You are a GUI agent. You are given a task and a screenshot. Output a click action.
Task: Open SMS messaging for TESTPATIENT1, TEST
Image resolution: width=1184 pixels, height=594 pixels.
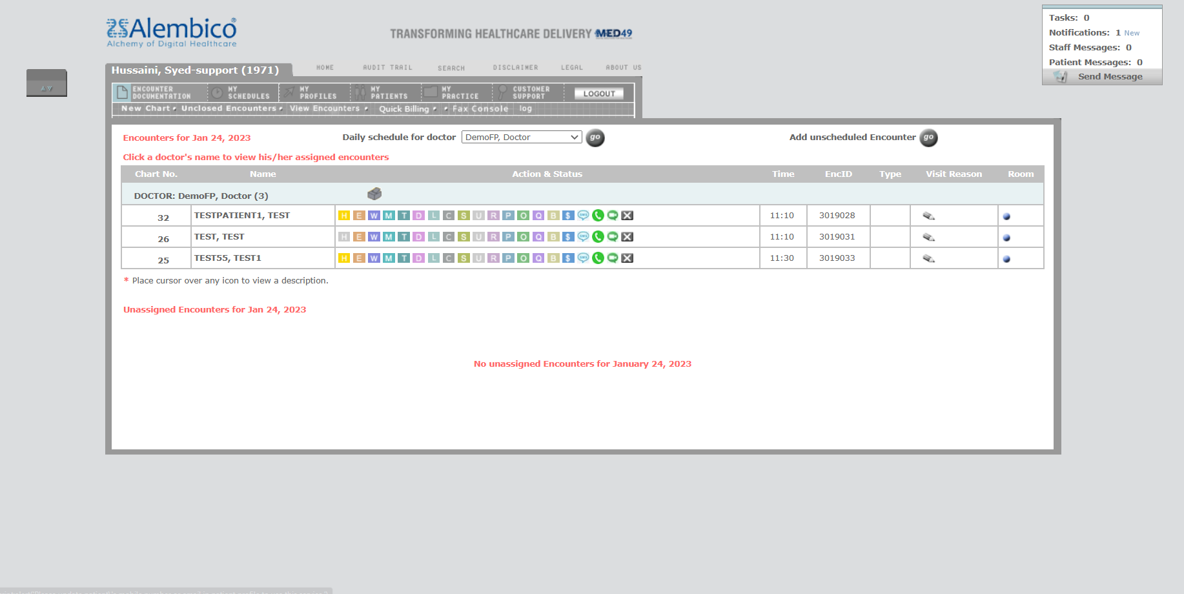coord(583,215)
